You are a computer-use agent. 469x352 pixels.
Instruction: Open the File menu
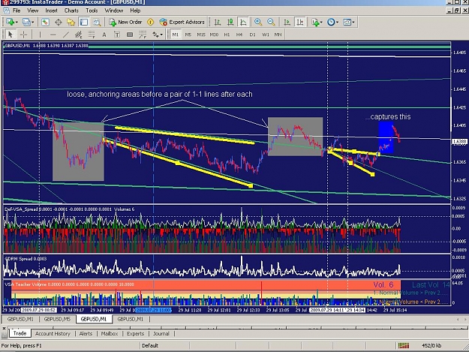point(17,11)
